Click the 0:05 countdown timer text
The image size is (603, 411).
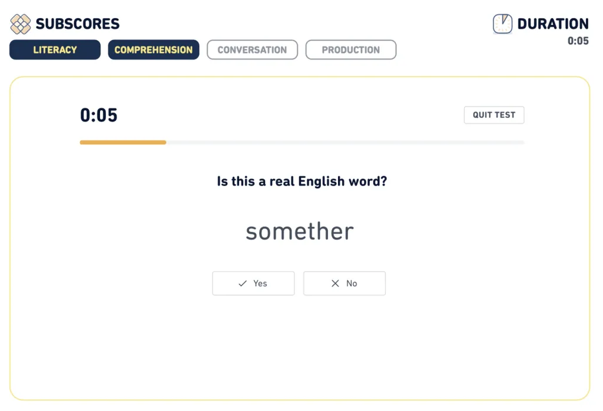(98, 115)
